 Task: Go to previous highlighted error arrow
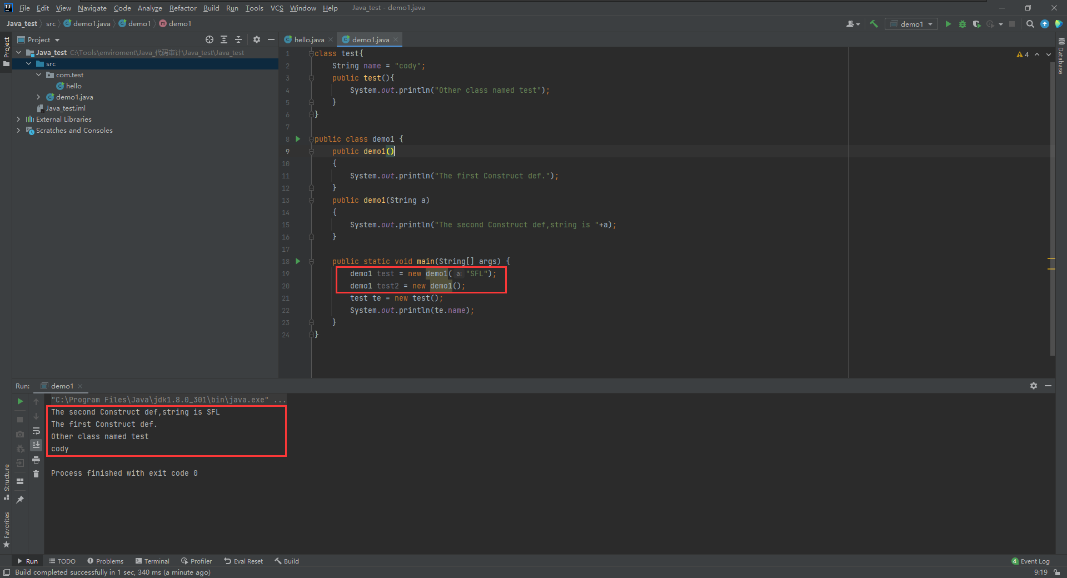pos(1037,54)
